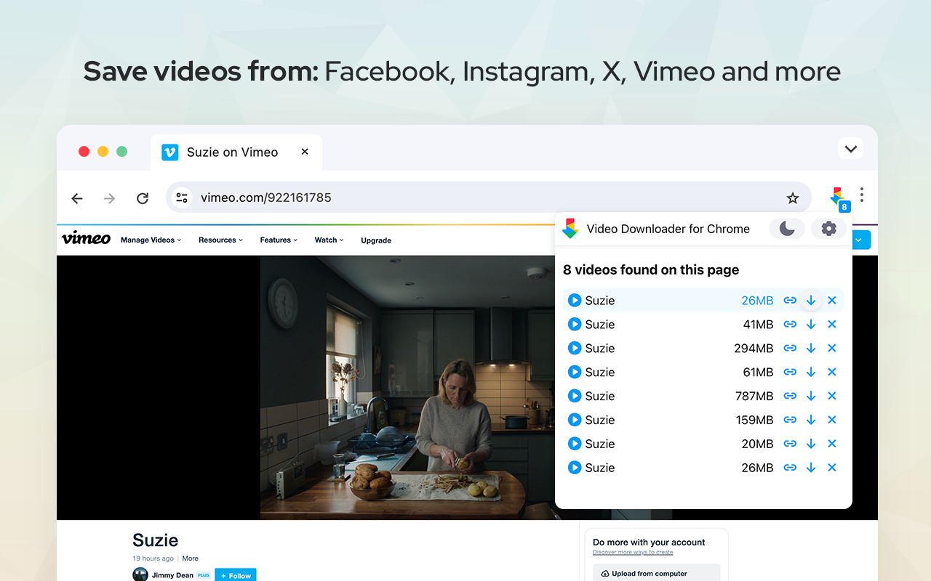
Task: Expand the tab search chevron
Action: click(850, 149)
